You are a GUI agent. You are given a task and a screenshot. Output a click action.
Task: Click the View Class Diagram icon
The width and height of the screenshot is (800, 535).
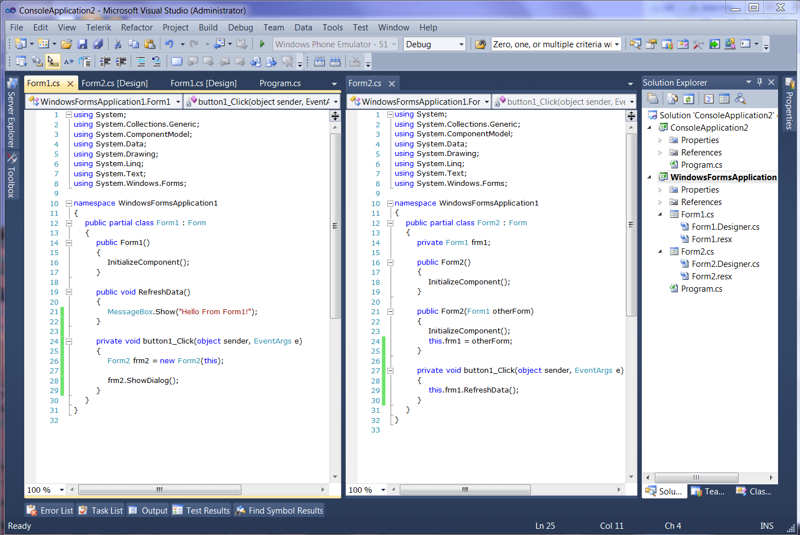click(740, 99)
